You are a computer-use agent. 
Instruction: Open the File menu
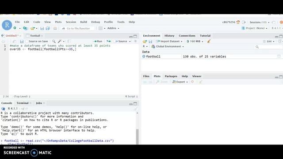17,22
